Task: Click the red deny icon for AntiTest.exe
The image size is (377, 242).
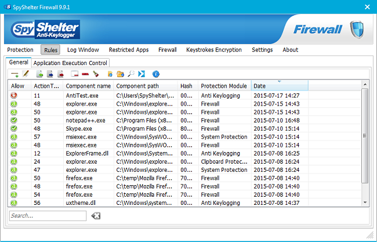Action: 14,96
